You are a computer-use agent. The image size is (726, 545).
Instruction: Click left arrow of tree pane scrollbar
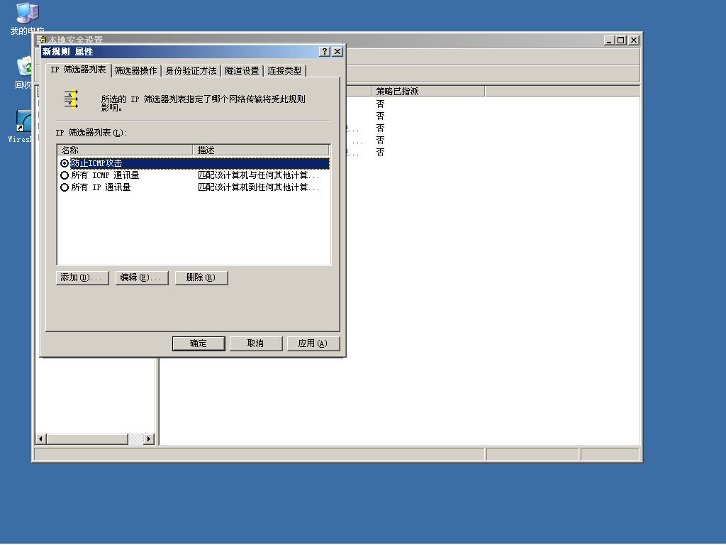(x=40, y=439)
